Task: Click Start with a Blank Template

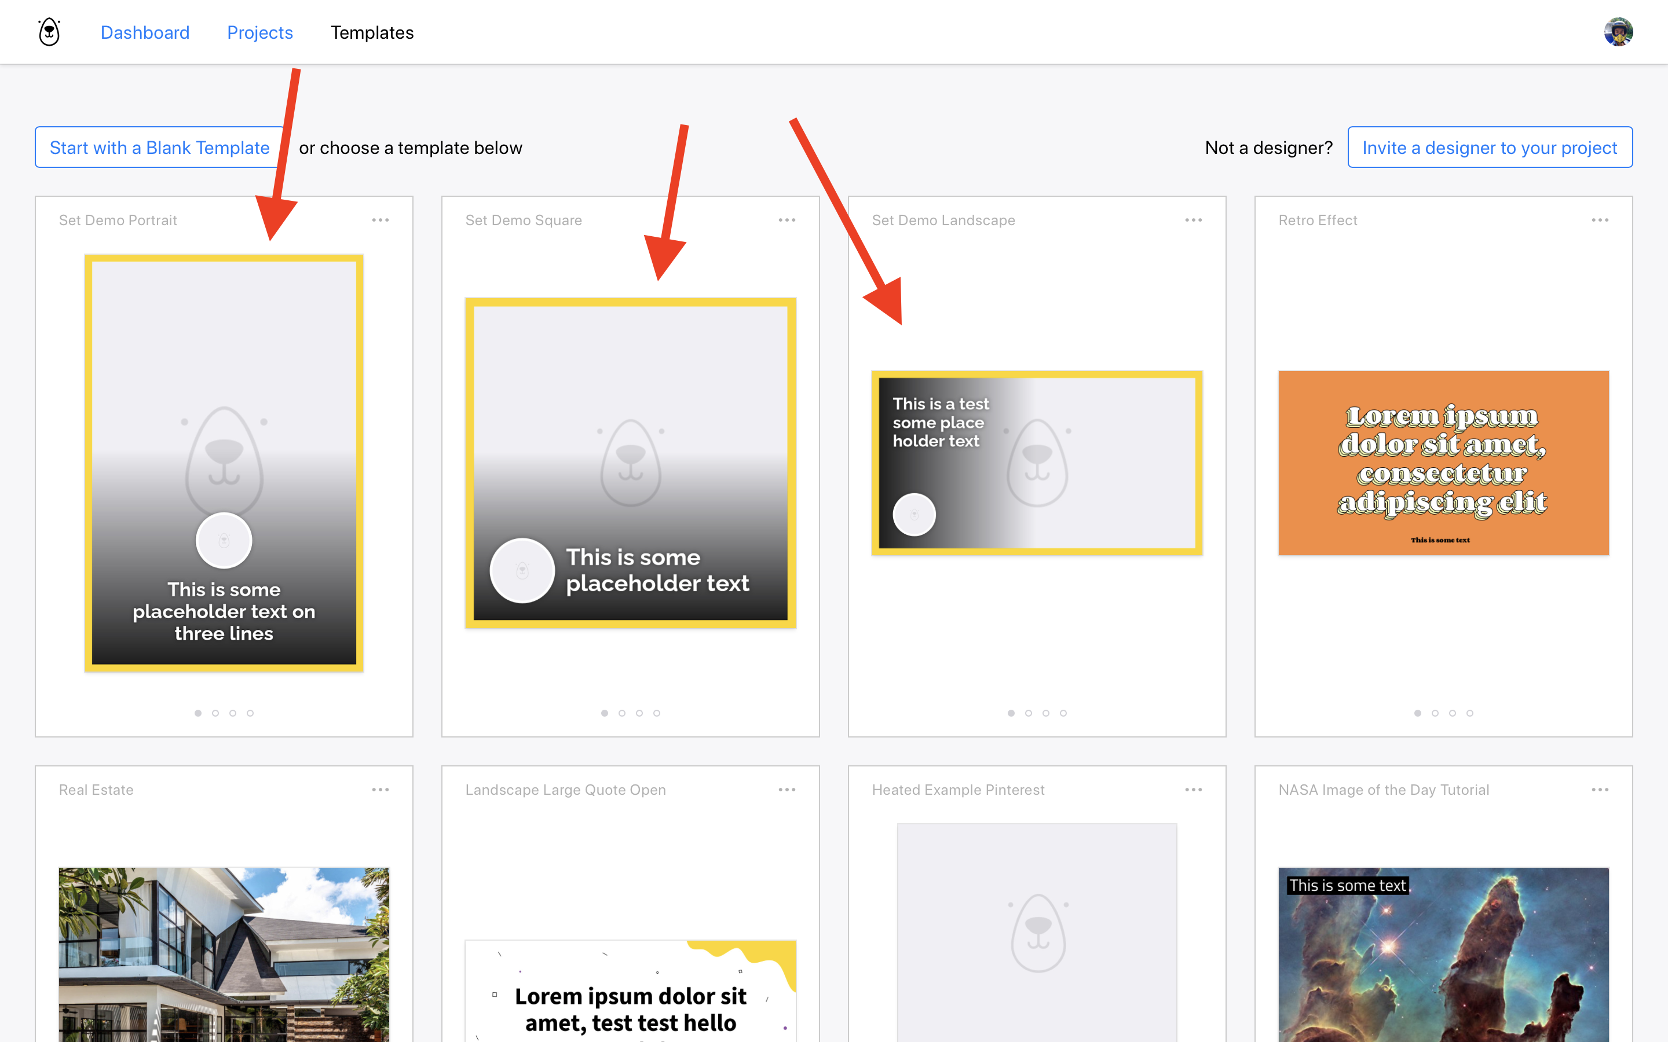Action: pos(159,148)
